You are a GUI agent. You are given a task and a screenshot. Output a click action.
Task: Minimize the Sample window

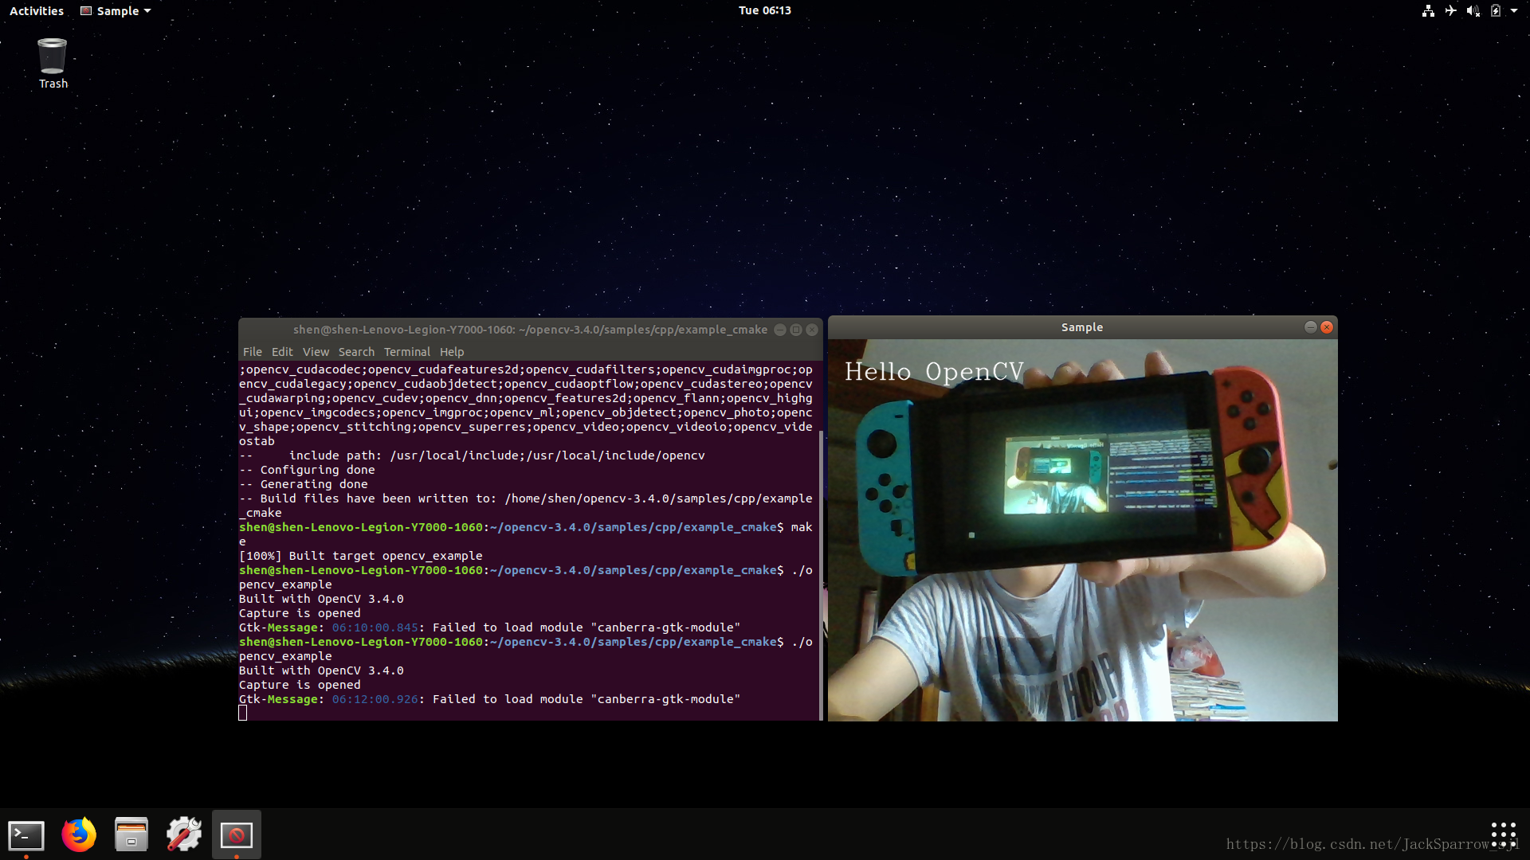(x=1310, y=327)
